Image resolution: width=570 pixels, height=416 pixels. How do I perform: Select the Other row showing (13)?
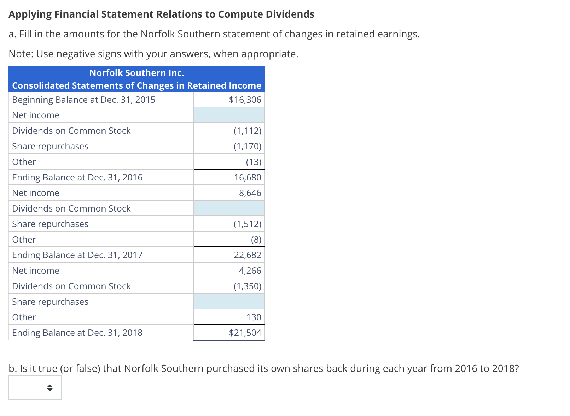(x=253, y=161)
